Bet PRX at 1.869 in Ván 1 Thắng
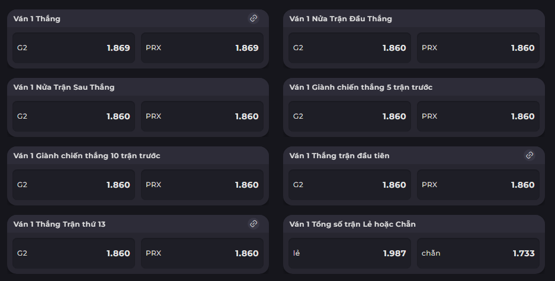Image resolution: width=555 pixels, height=281 pixels. [x=202, y=48]
